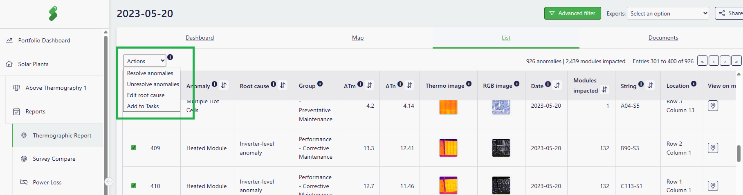The width and height of the screenshot is (743, 195).
Task: Click the map pin for anomaly 409
Action: [x=713, y=148]
